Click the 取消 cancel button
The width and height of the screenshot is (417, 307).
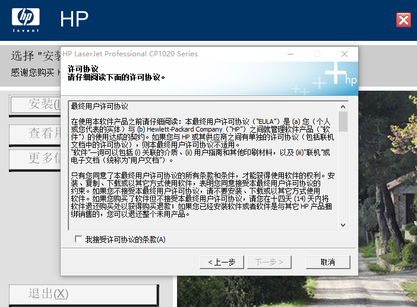(x=328, y=262)
